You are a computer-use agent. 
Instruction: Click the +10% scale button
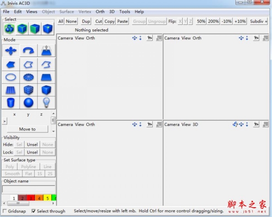240,21
